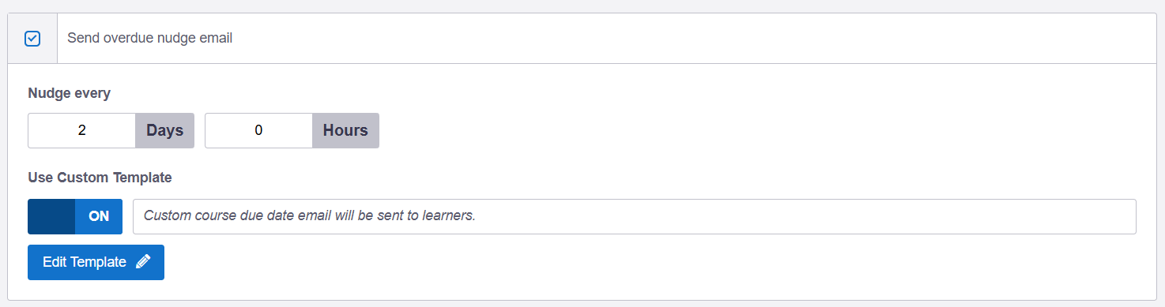Click the Nudge every heading
The height and width of the screenshot is (307, 1165).
(70, 93)
